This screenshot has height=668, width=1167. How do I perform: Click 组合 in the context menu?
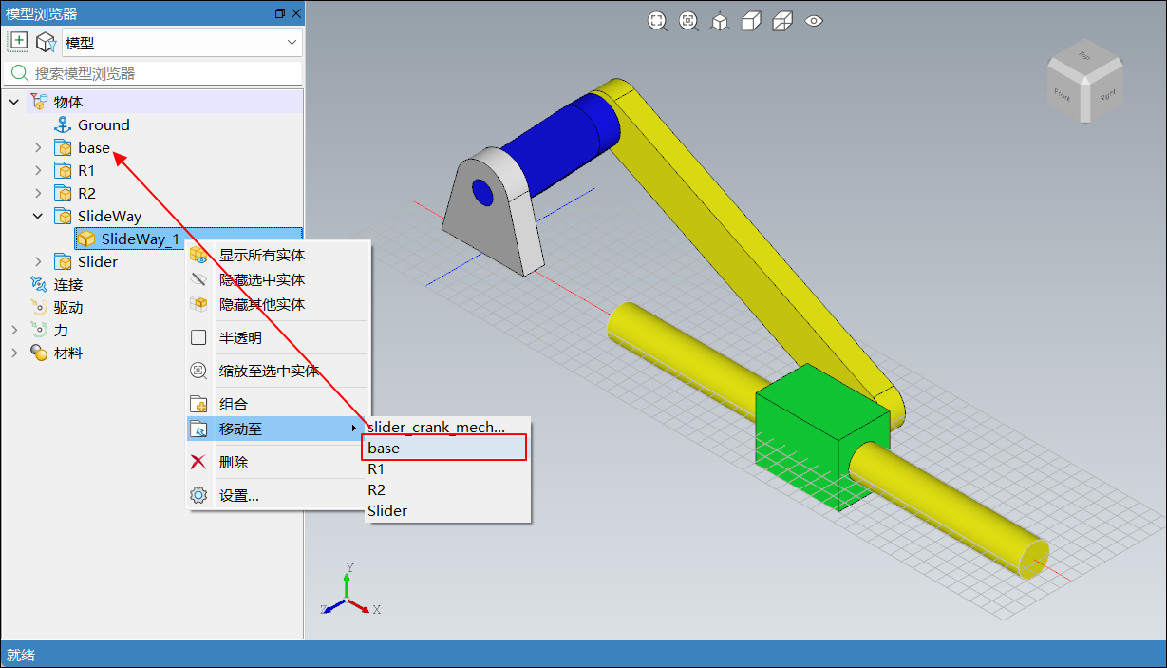[x=234, y=405]
